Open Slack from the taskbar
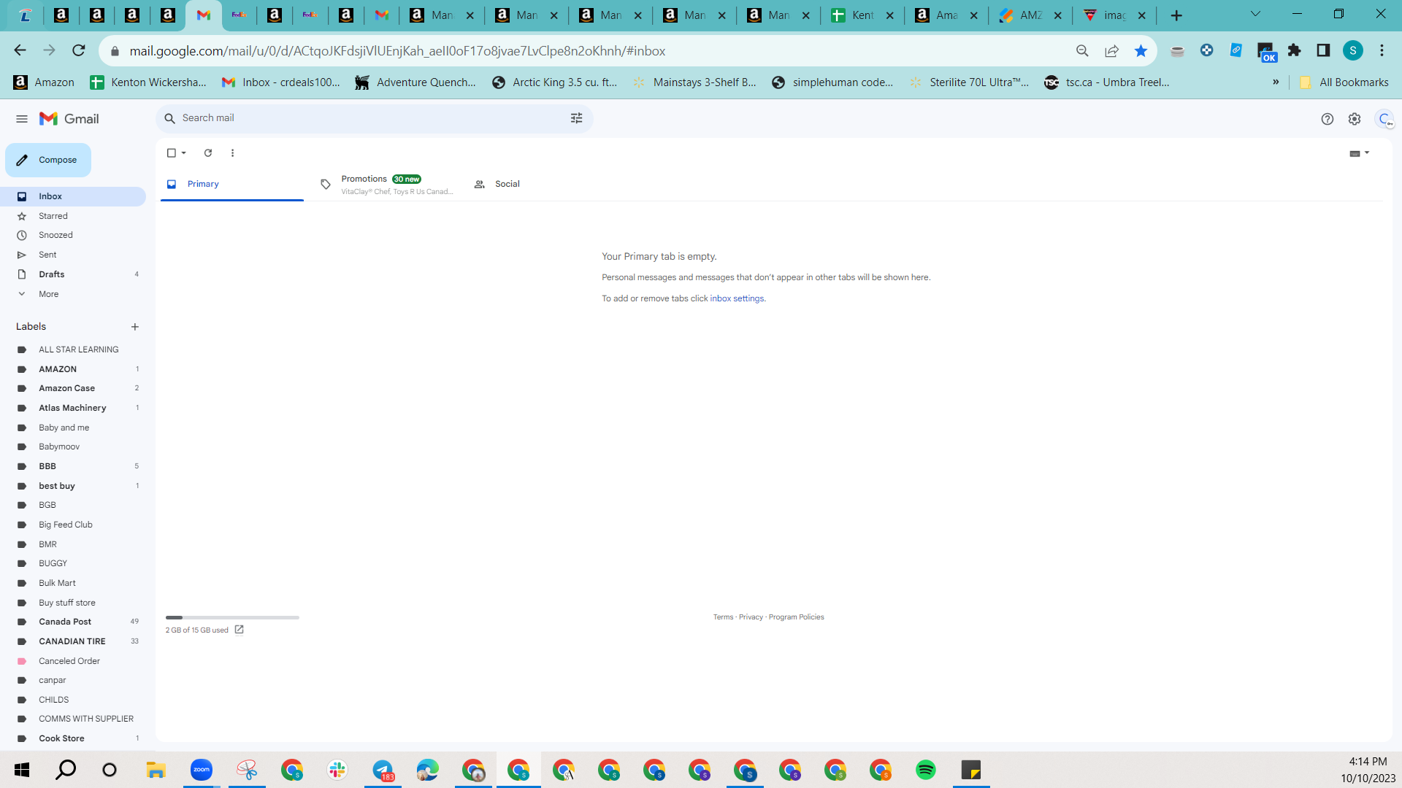1402x788 pixels. coord(337,770)
